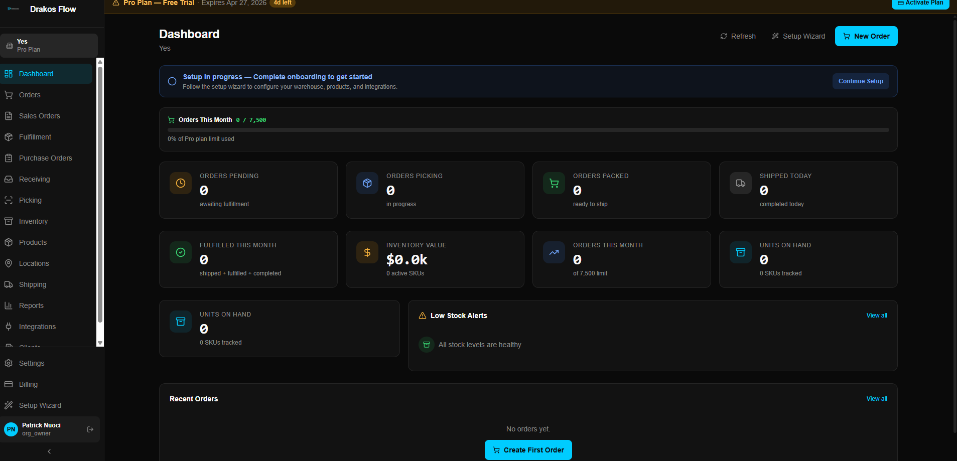The image size is (957, 461).
Task: Click the Units On Hand card beside Low Stock
Action: [280, 329]
